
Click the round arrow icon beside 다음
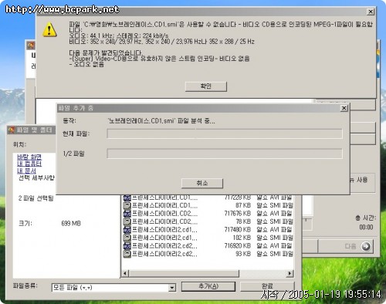pos(366,246)
